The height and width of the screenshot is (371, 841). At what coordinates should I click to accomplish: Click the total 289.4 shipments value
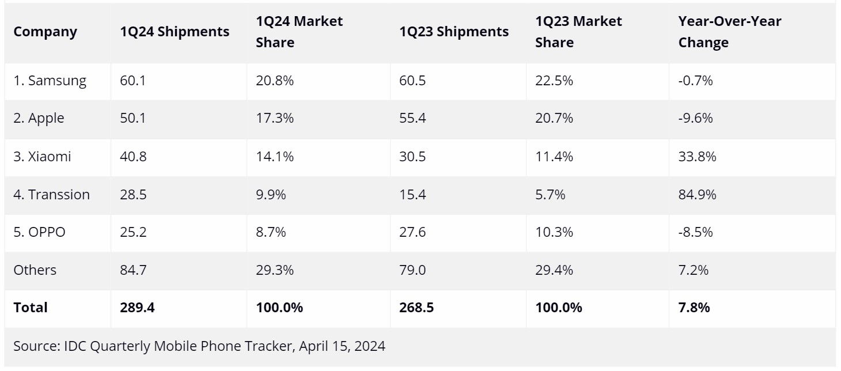137,308
